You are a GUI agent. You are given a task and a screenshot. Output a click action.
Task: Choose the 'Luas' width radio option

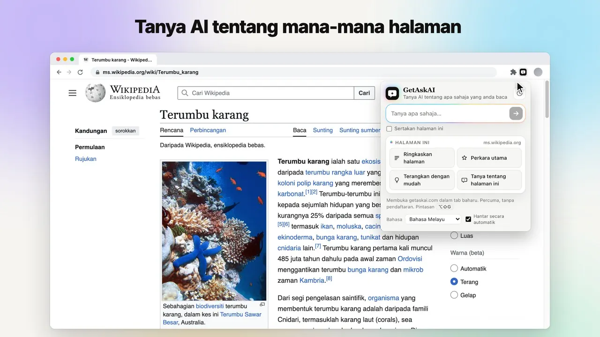coord(454,235)
